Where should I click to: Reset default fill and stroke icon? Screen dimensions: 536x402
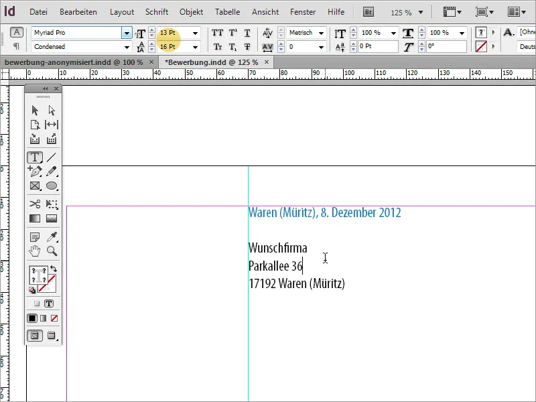click(x=31, y=290)
